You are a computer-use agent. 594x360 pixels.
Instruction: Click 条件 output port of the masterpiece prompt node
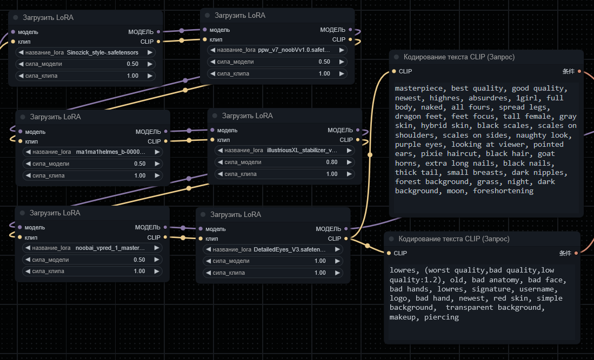(579, 71)
